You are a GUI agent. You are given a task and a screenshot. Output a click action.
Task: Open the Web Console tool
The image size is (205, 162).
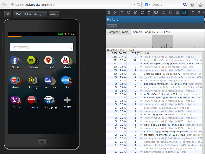pos(116,12)
